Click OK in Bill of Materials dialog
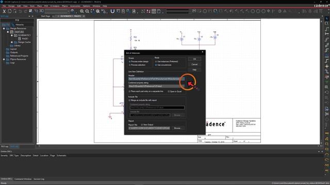 pyautogui.click(x=194, y=59)
